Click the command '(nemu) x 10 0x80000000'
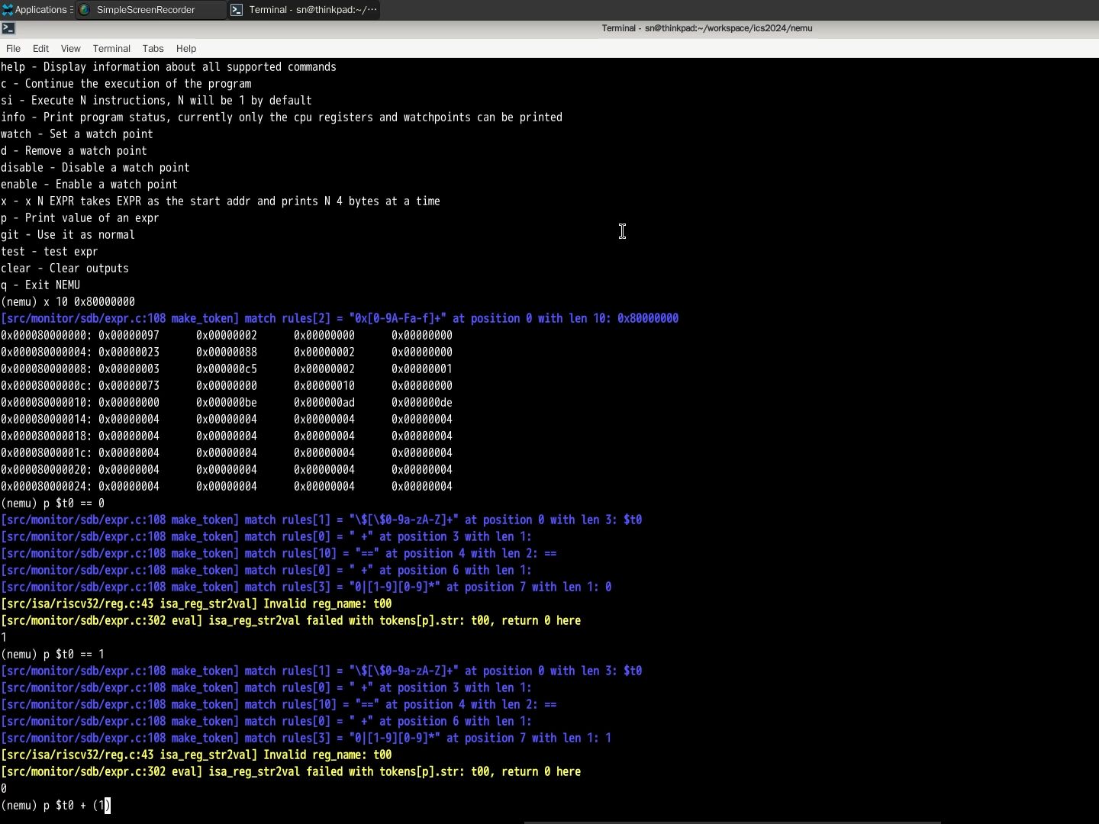 coord(68,302)
